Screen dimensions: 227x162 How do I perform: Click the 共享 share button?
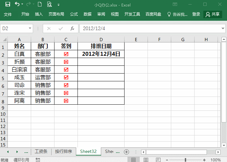(213, 14)
